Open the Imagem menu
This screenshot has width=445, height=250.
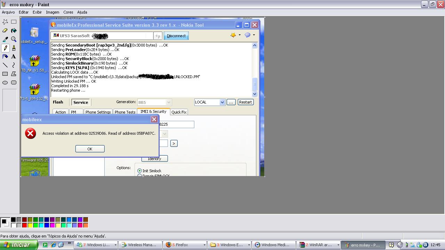click(52, 12)
